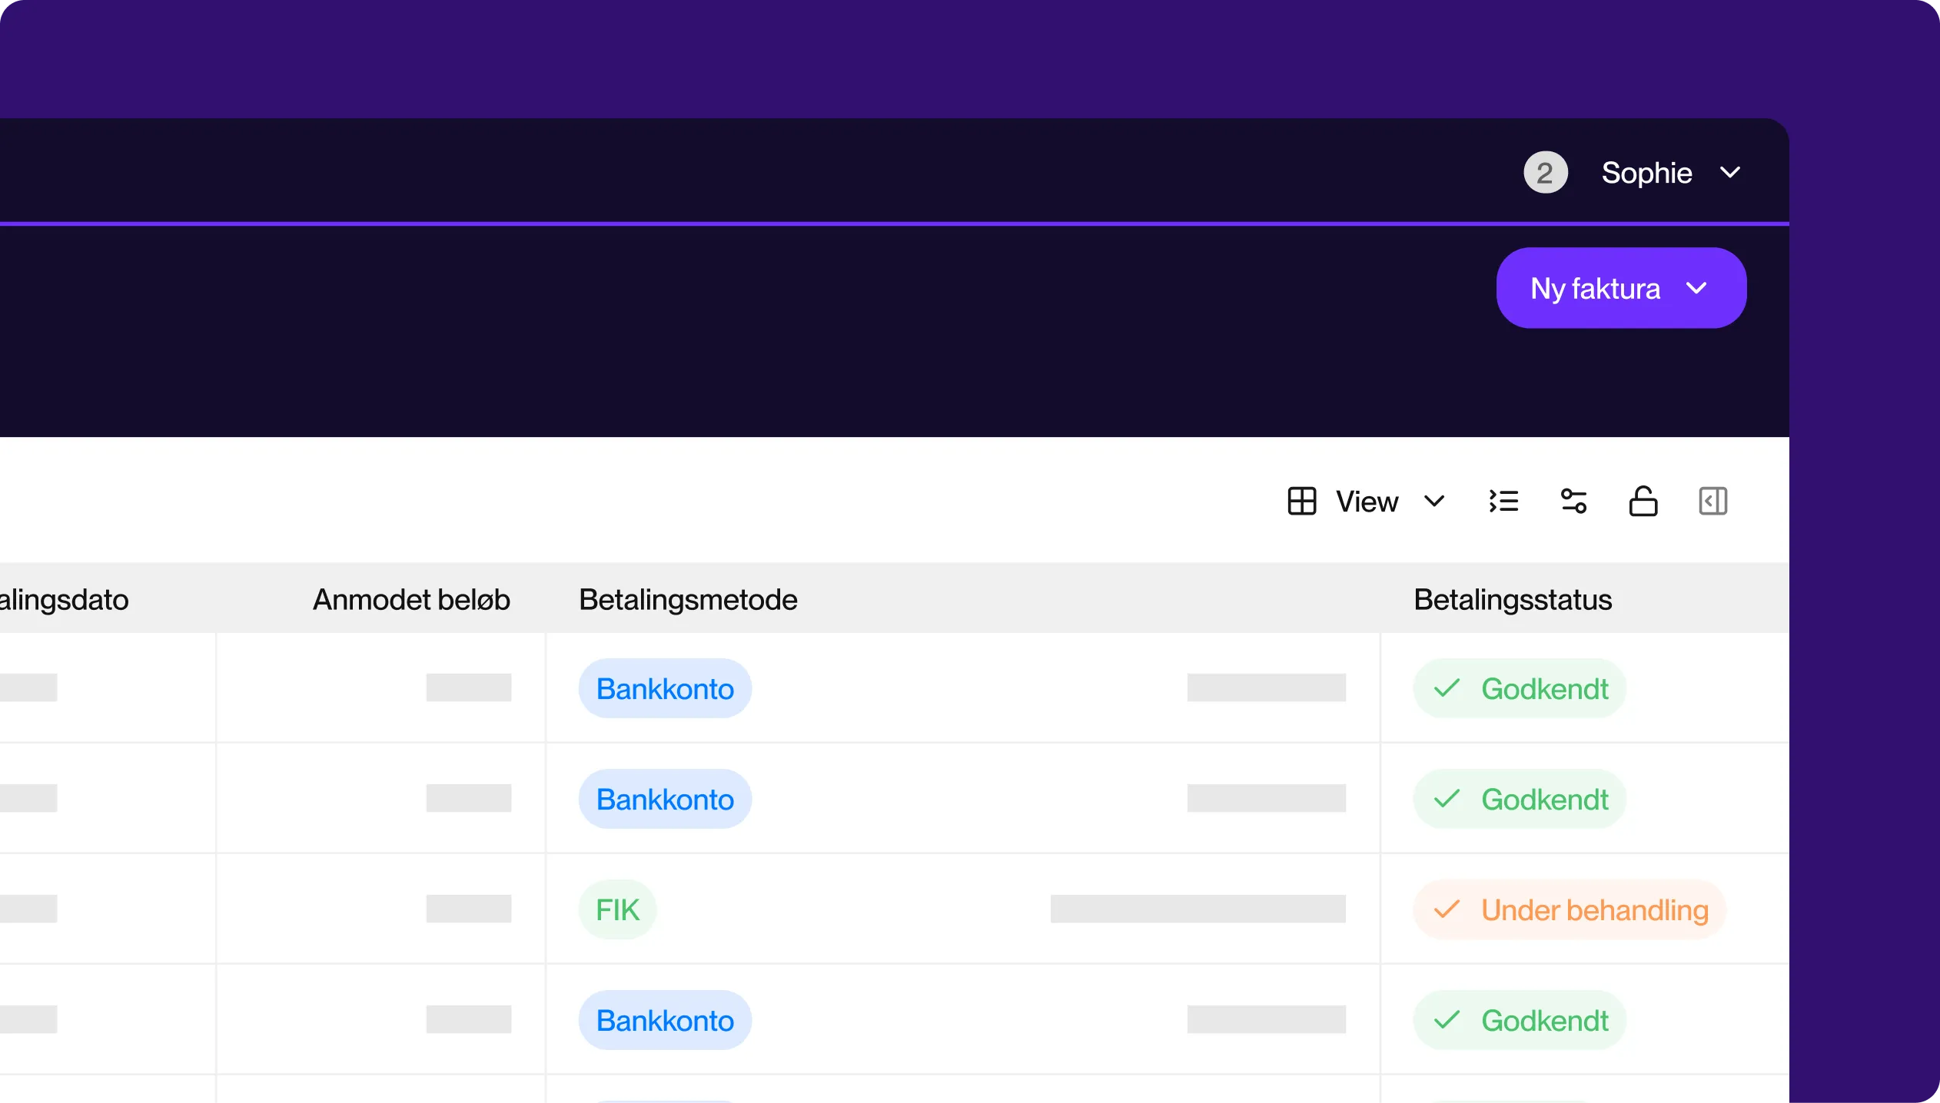Open the row grouping list icon
The width and height of the screenshot is (1940, 1103).
(x=1503, y=502)
